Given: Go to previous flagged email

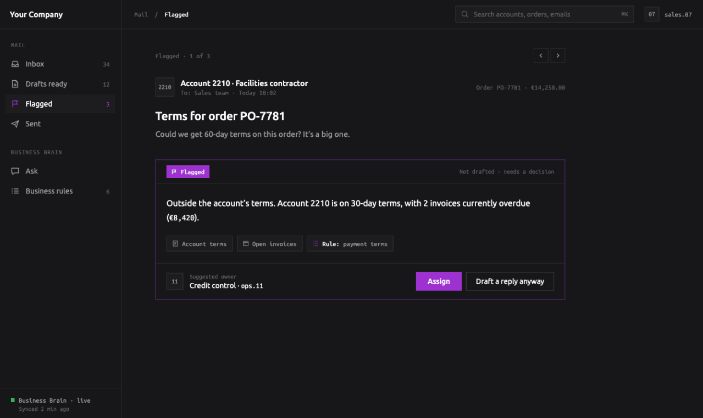Looking at the screenshot, I should [541, 55].
